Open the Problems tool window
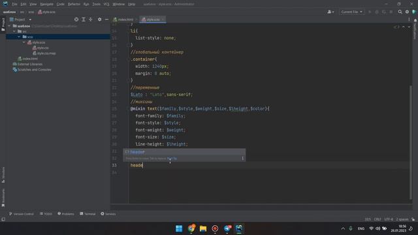The image size is (418, 235). pyautogui.click(x=66, y=213)
